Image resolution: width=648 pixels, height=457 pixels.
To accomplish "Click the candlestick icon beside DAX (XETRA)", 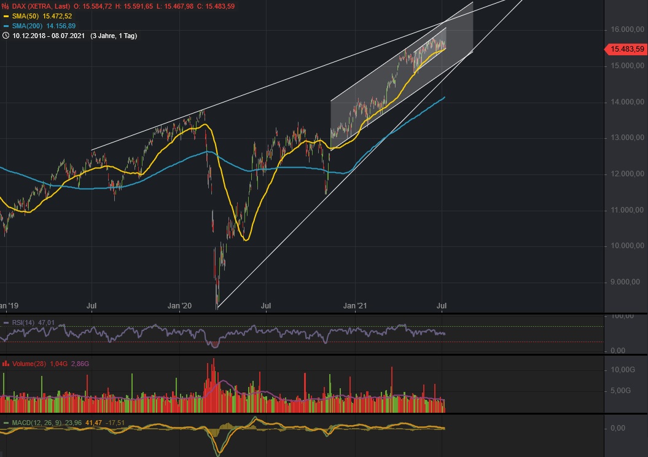I will (5, 7).
